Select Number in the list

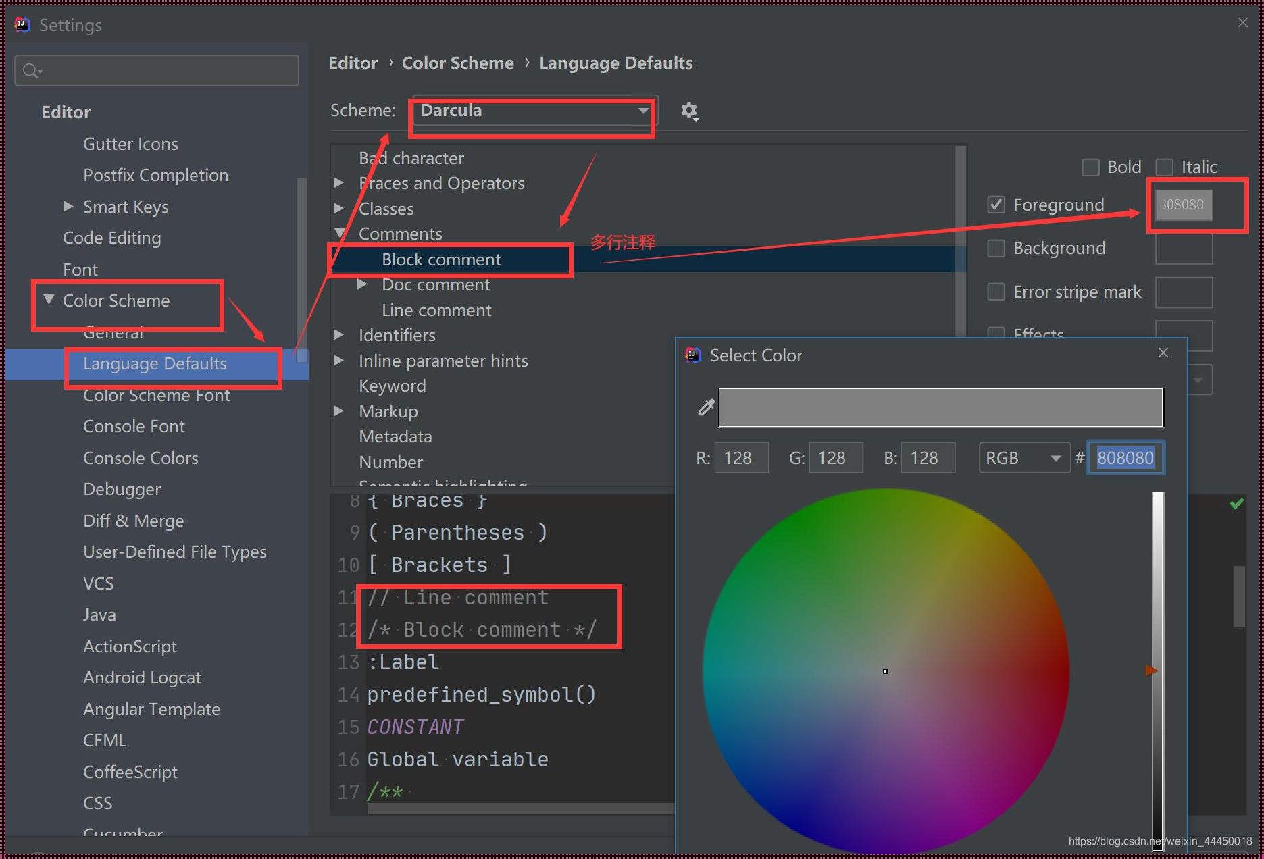tap(390, 462)
